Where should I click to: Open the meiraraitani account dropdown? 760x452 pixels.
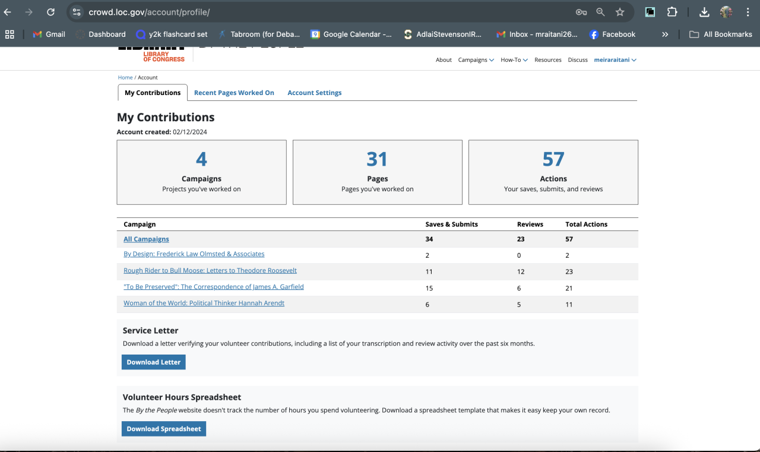coord(615,60)
